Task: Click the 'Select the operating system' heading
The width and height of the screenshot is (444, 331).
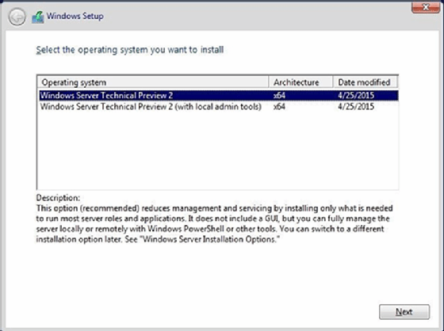Action: click(x=130, y=50)
